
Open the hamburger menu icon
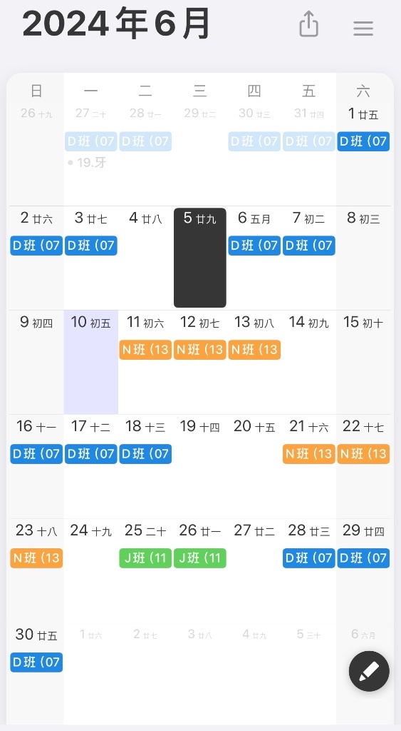(x=363, y=29)
